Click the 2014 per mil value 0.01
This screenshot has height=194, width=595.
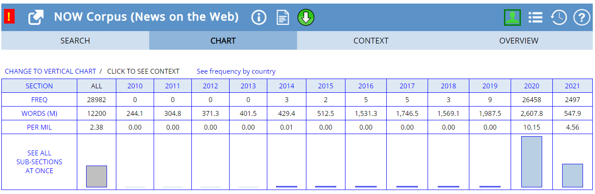286,127
